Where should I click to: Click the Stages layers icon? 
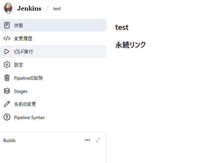pyautogui.click(x=7, y=91)
